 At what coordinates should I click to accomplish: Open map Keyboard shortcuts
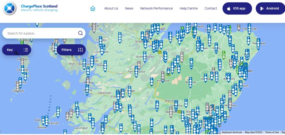click(x=232, y=132)
